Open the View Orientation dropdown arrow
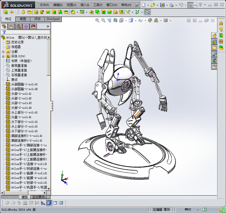The height and width of the screenshot is (213, 226). [x=126, y=20]
